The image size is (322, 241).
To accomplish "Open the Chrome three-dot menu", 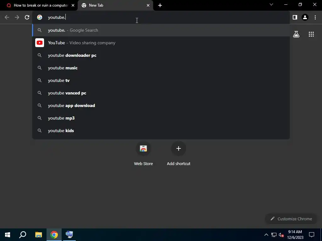I will pos(315,18).
